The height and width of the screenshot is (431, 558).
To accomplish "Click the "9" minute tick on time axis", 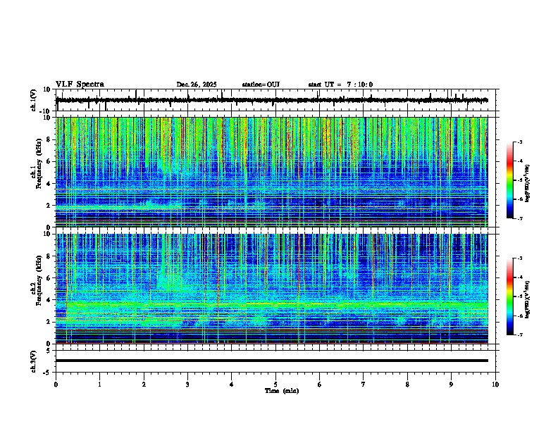I will pos(451,385).
